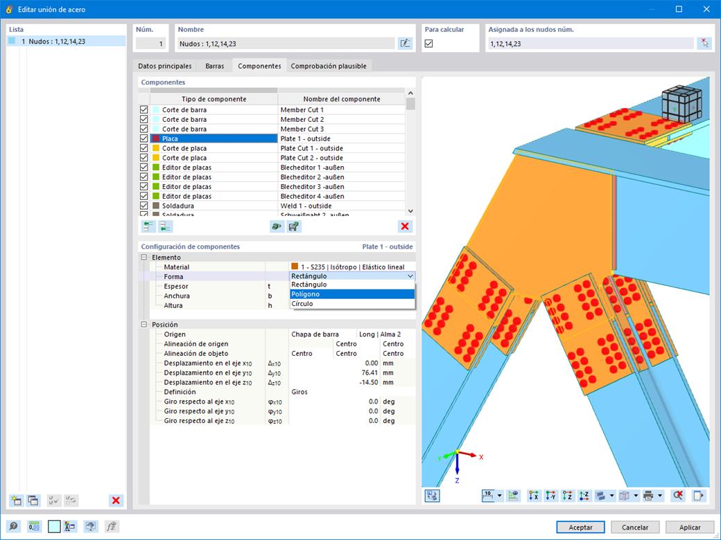
Task: Switch to Datos principales tab
Action: point(164,66)
